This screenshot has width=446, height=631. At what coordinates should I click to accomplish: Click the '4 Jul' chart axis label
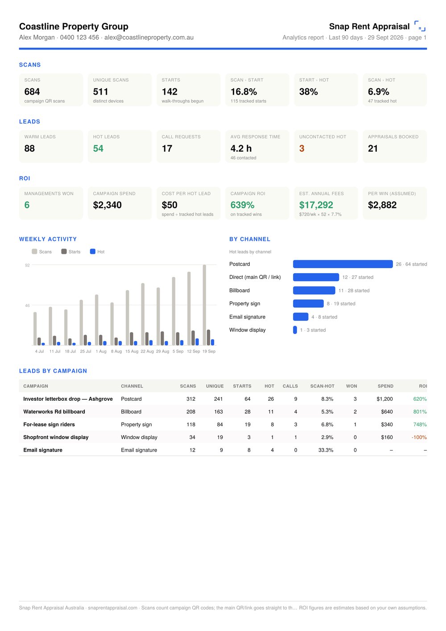[39, 351]
